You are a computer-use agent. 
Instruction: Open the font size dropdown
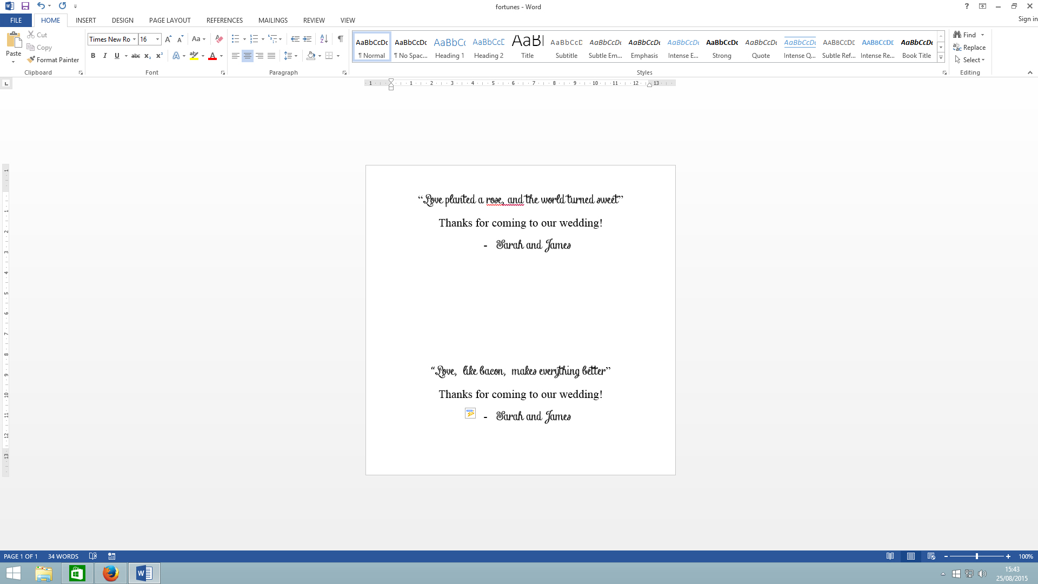click(x=157, y=39)
